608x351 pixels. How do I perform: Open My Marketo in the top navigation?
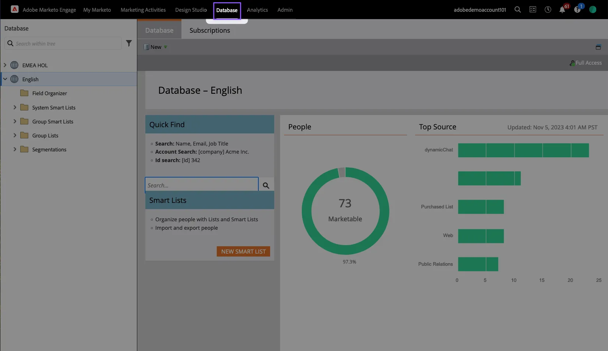point(97,10)
